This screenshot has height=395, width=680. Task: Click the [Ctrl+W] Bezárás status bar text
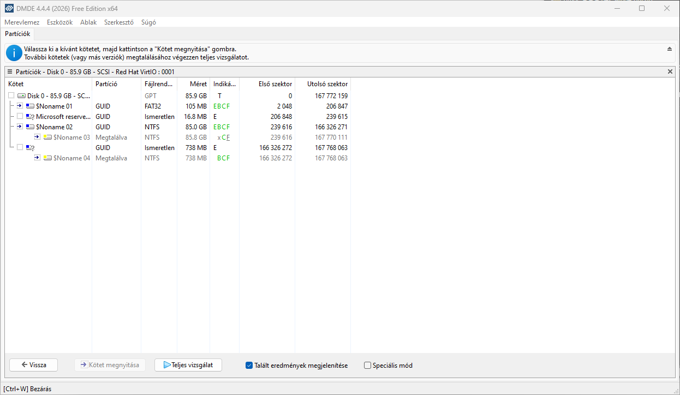coord(27,389)
